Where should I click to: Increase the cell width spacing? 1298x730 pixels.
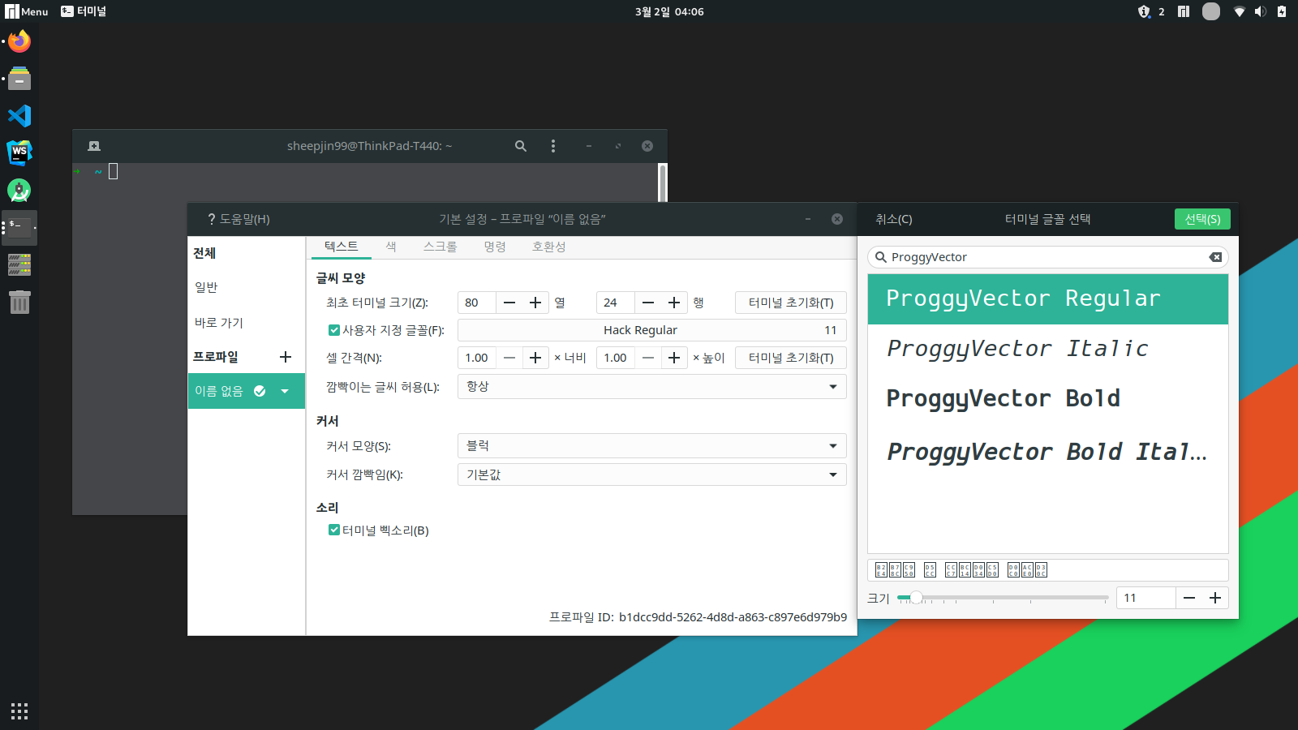pyautogui.click(x=535, y=358)
